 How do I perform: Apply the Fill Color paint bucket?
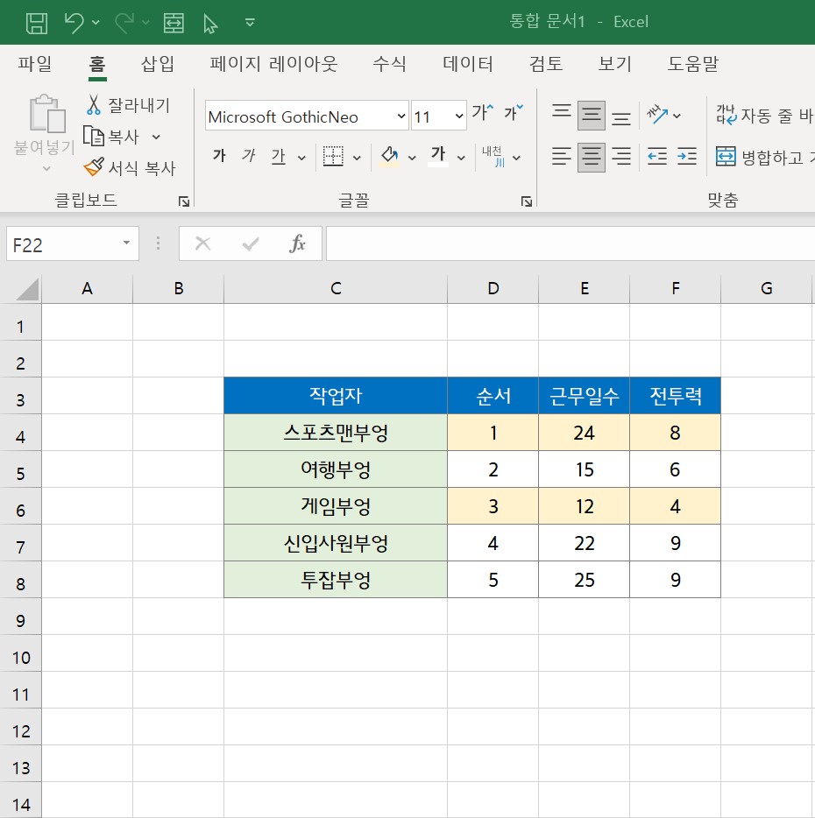pos(389,156)
